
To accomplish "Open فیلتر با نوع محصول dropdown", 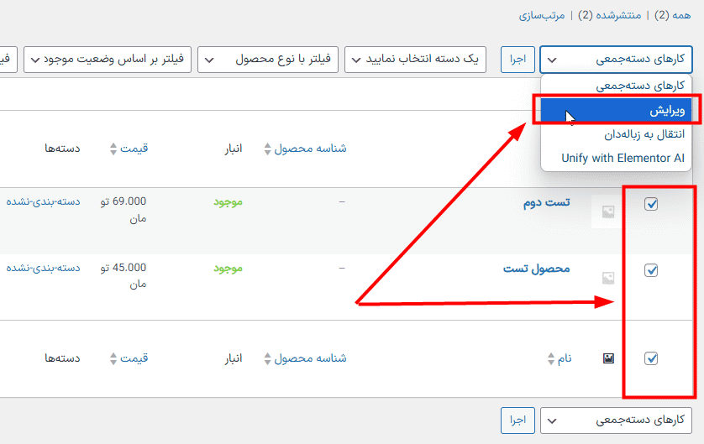I will coord(268,60).
